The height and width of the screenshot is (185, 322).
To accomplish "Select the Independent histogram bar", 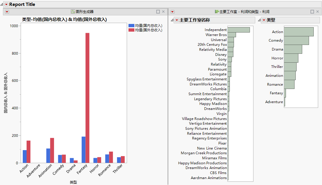I will [239, 30].
